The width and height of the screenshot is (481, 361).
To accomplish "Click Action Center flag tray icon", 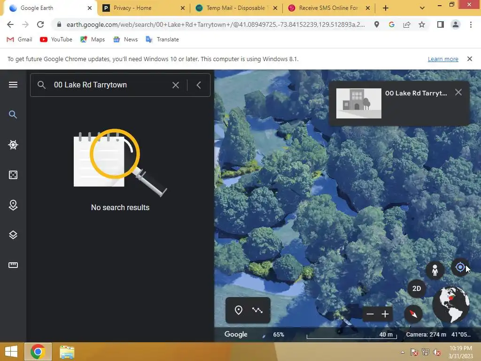I will [414, 352].
